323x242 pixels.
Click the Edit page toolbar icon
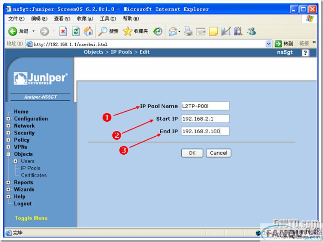click(200, 31)
